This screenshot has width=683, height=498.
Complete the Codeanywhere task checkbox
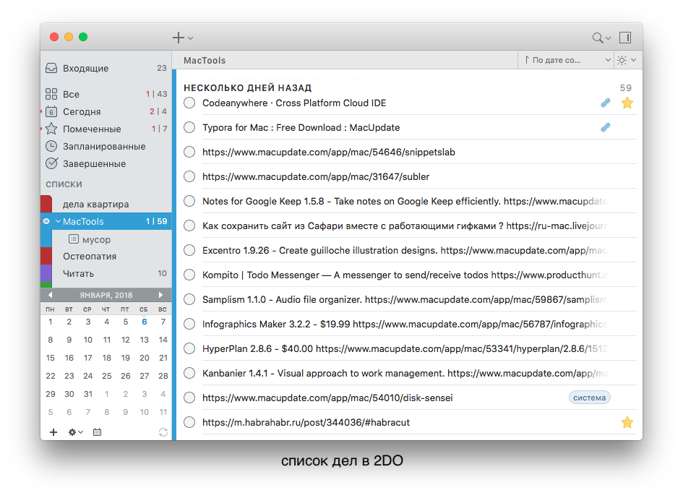pos(189,103)
